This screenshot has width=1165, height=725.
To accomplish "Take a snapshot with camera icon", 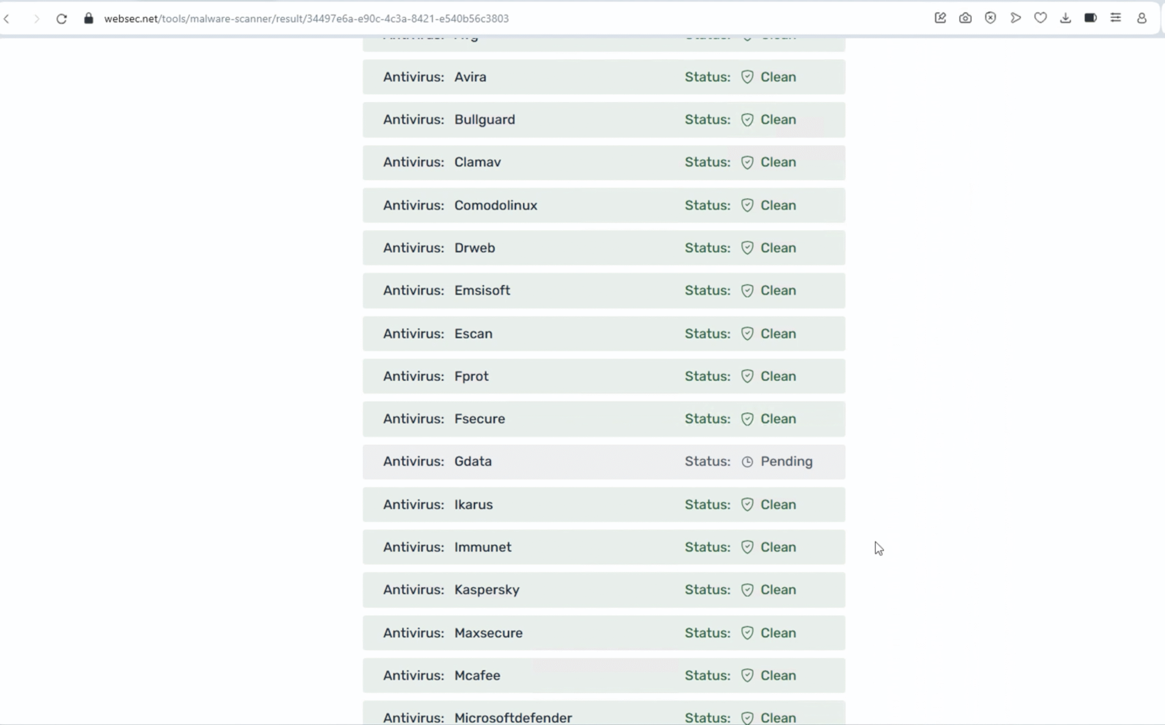I will [965, 18].
